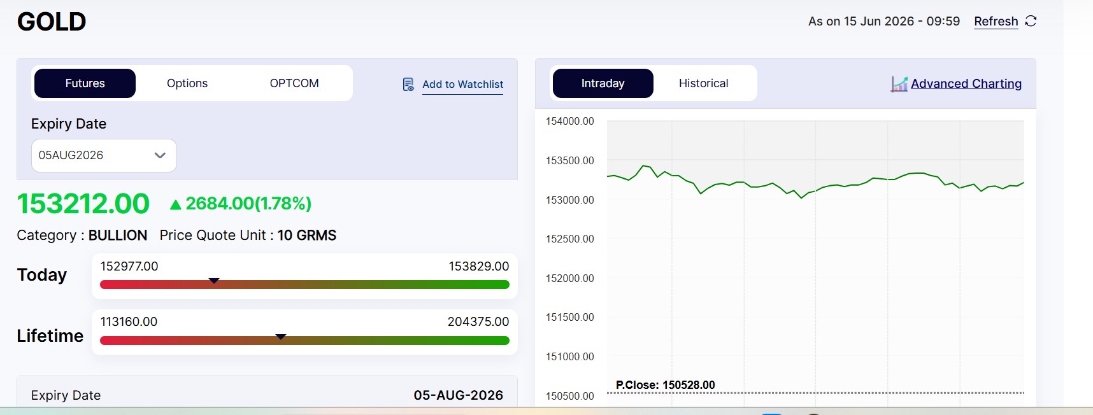Viewport: 1093px width, 415px height.
Task: Click the 153000.00 y-axis label
Action: pyautogui.click(x=570, y=200)
